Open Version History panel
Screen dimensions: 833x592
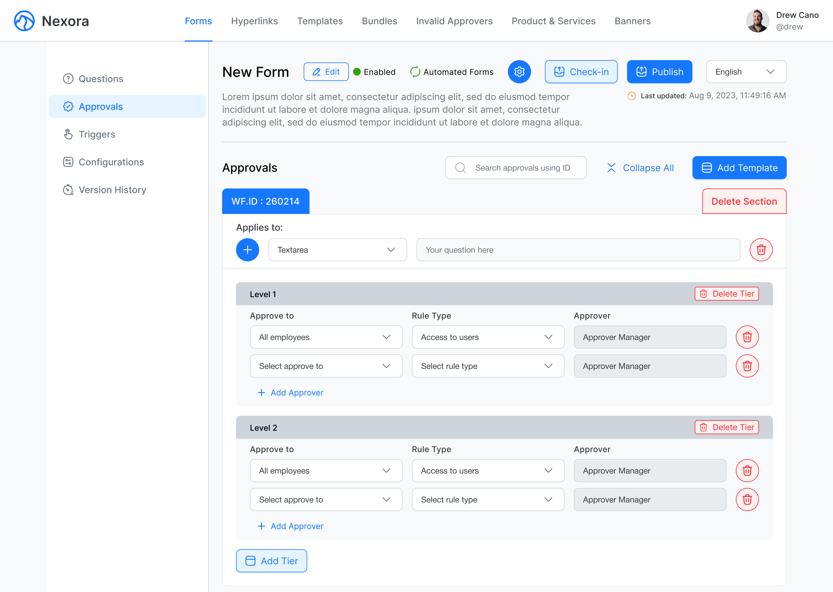point(112,190)
